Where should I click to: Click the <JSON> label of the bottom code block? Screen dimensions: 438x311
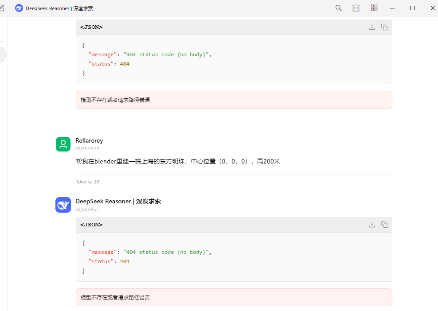click(91, 225)
